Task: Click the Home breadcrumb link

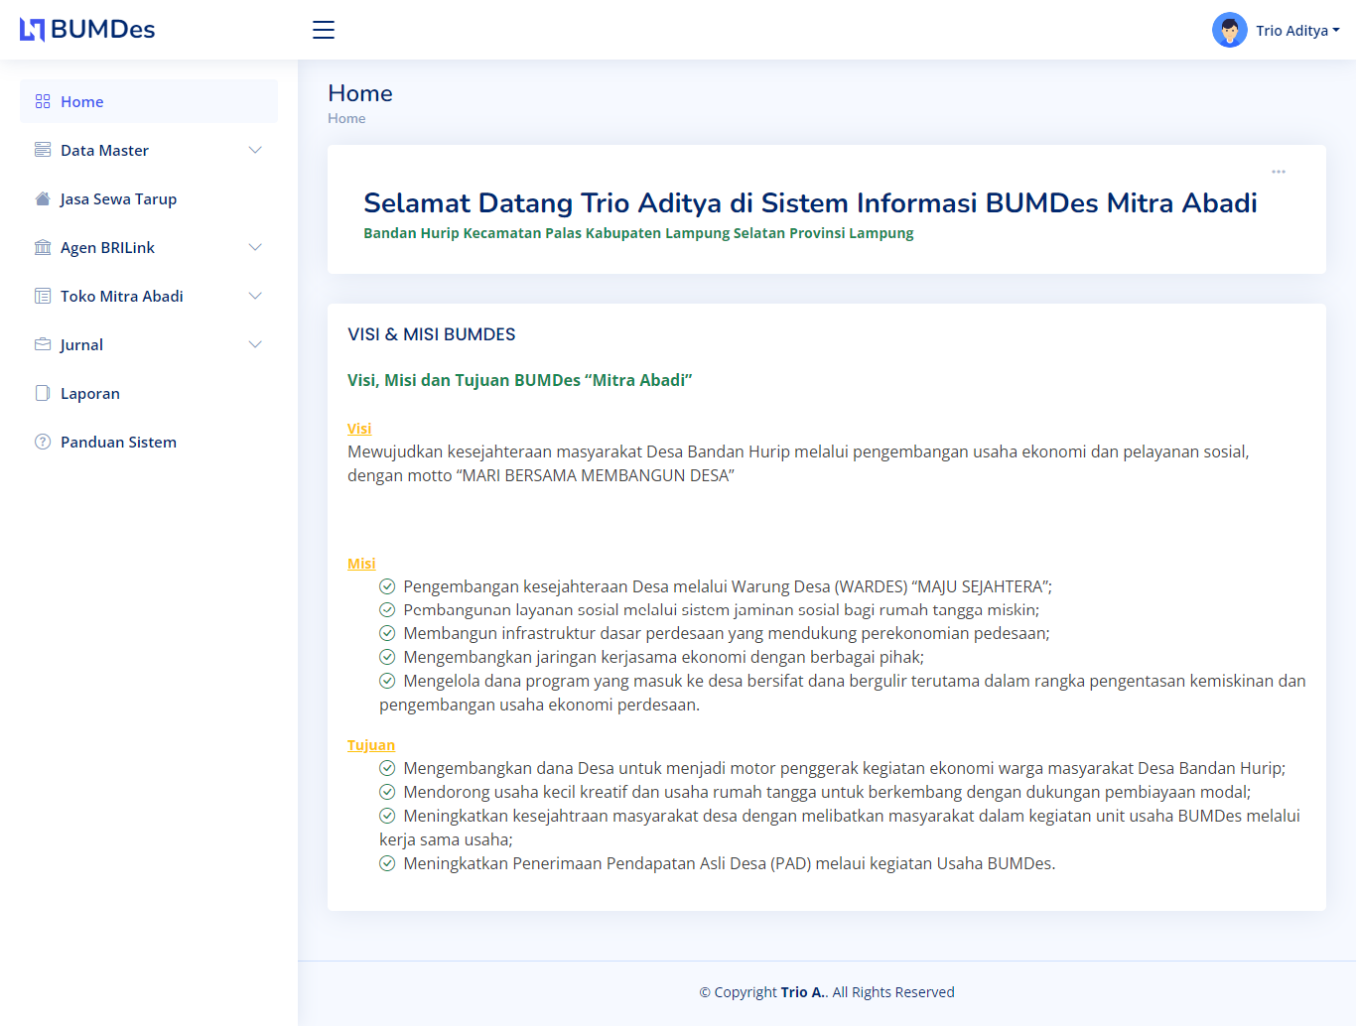Action: coord(346,118)
